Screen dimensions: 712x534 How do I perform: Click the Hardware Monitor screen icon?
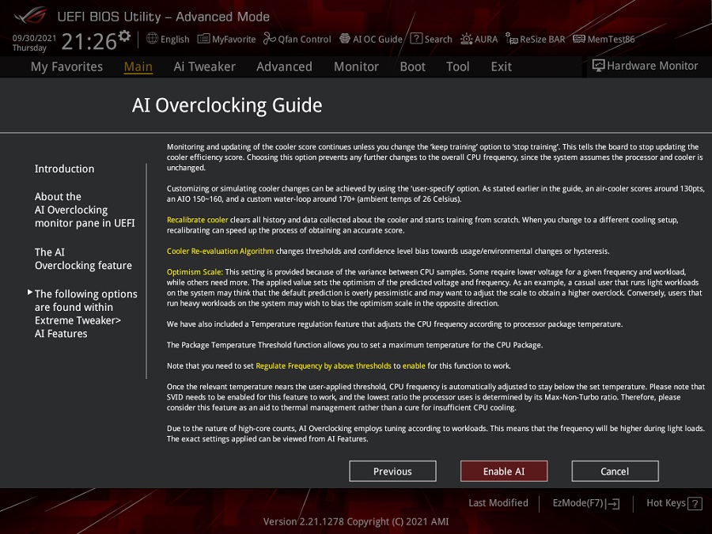(599, 66)
